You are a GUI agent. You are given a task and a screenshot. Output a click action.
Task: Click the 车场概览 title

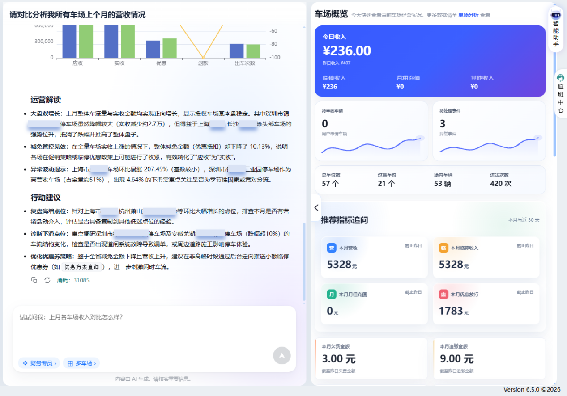(x=331, y=14)
